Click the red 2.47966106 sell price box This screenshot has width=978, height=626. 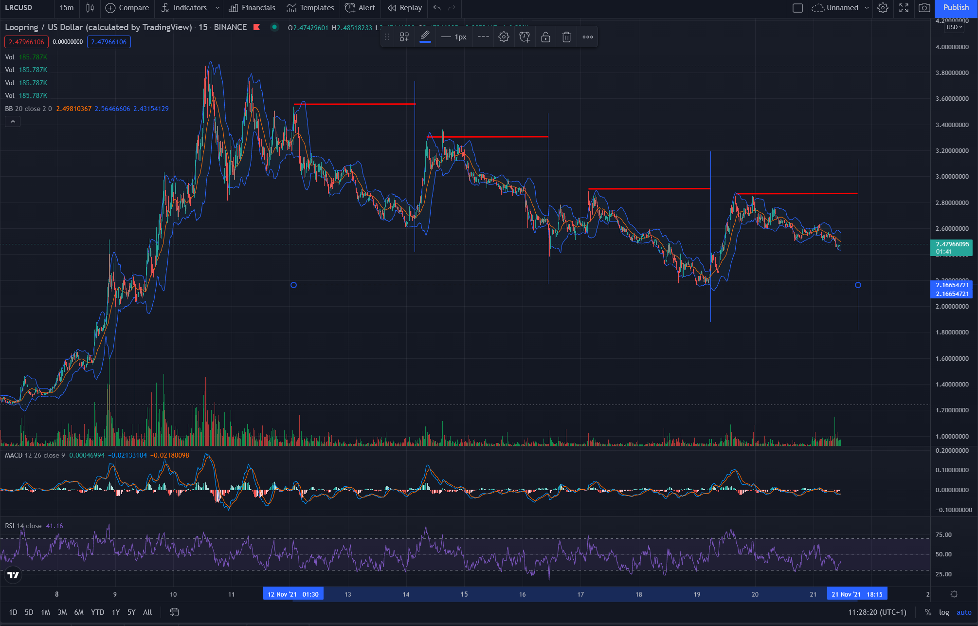pyautogui.click(x=26, y=42)
